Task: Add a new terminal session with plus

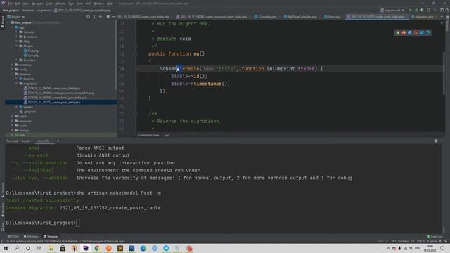Action: [58, 141]
